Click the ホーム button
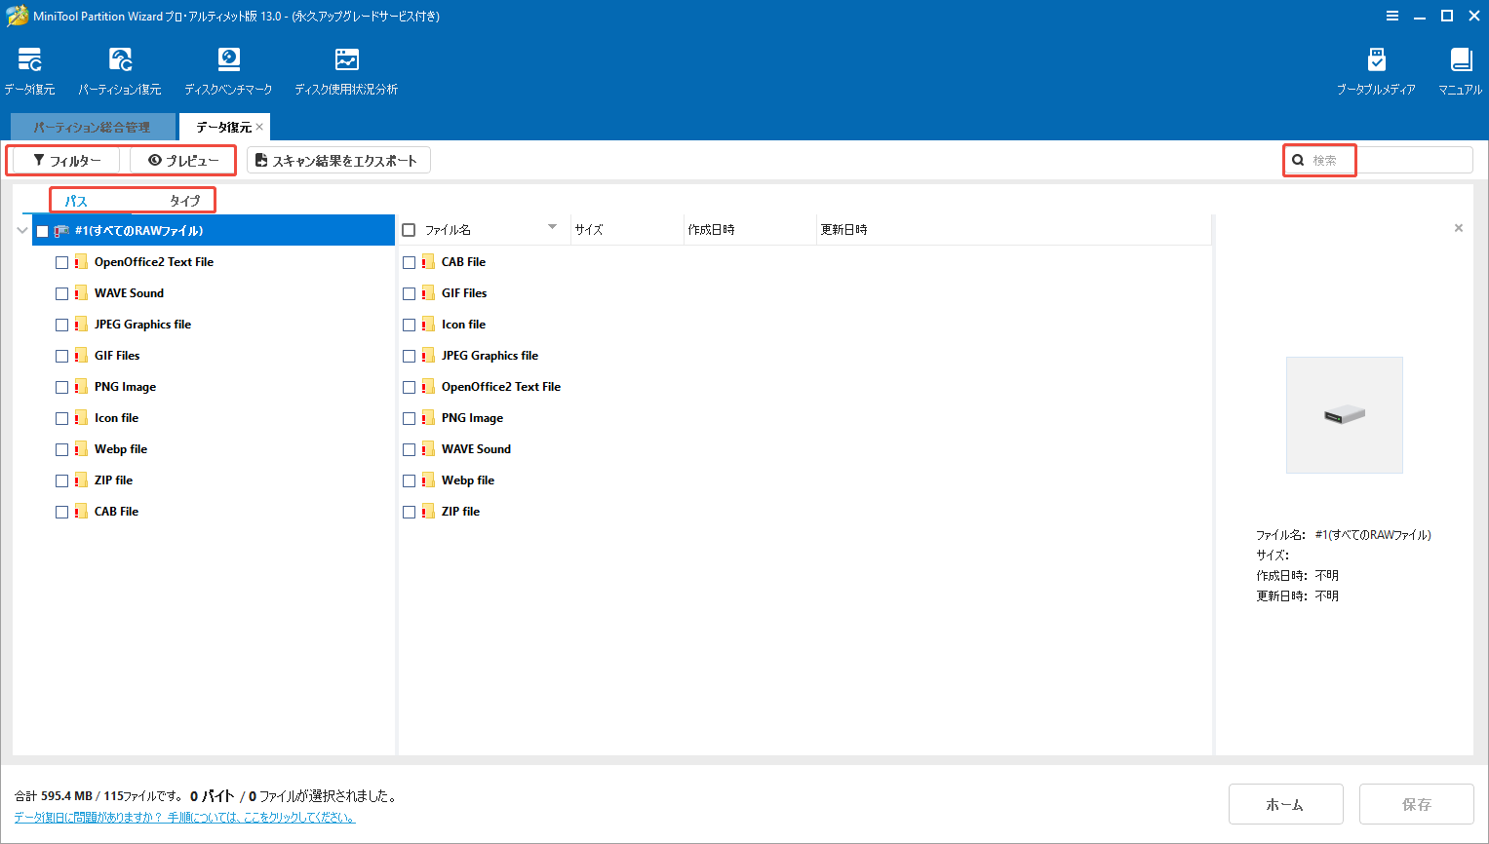Screen dimensions: 1489x844 coord(1285,804)
